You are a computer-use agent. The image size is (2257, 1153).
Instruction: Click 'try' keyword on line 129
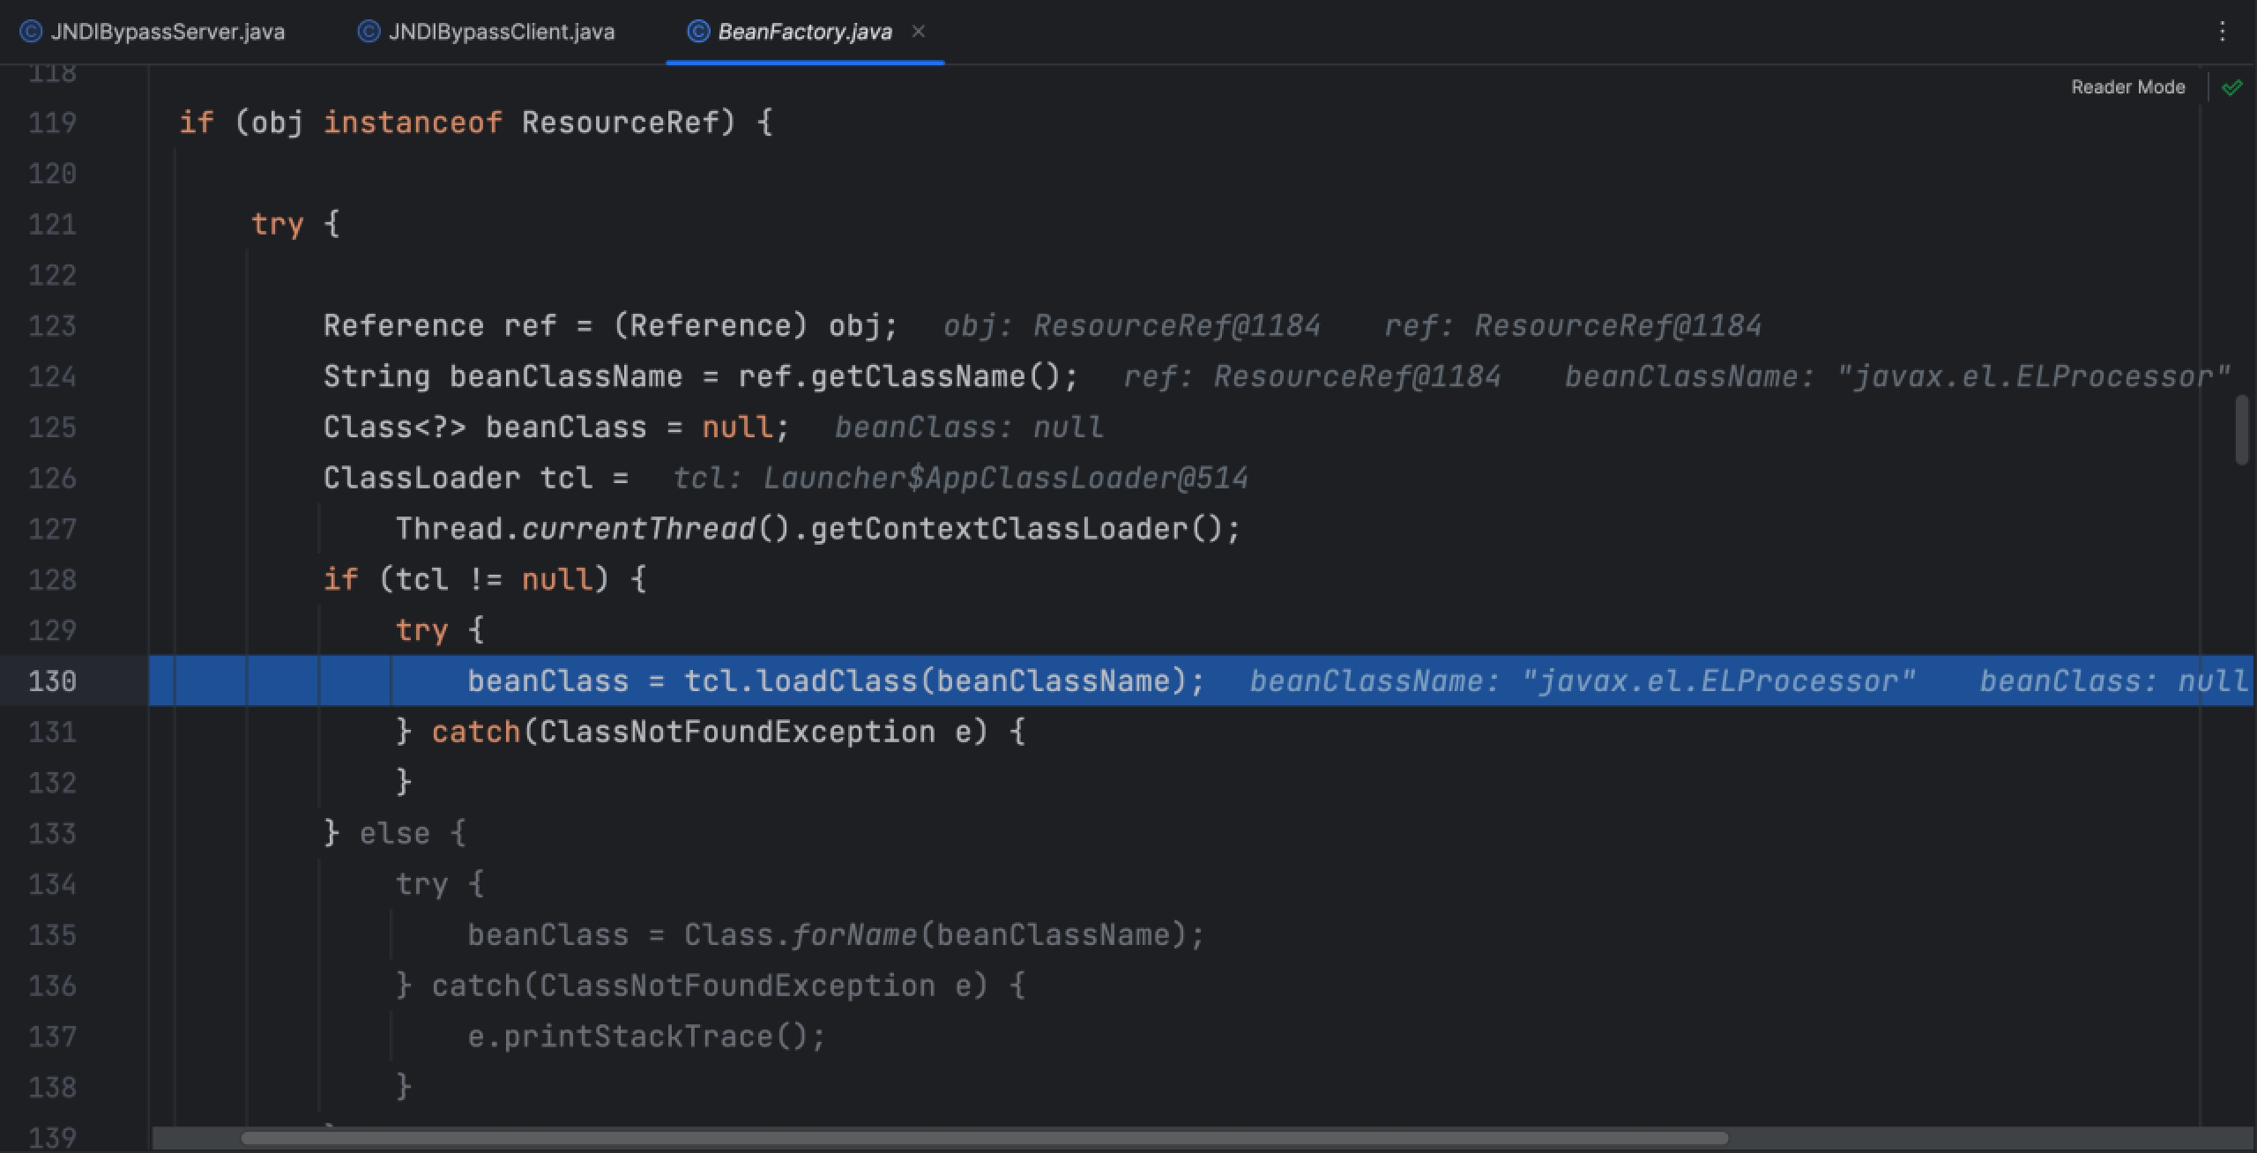(421, 630)
